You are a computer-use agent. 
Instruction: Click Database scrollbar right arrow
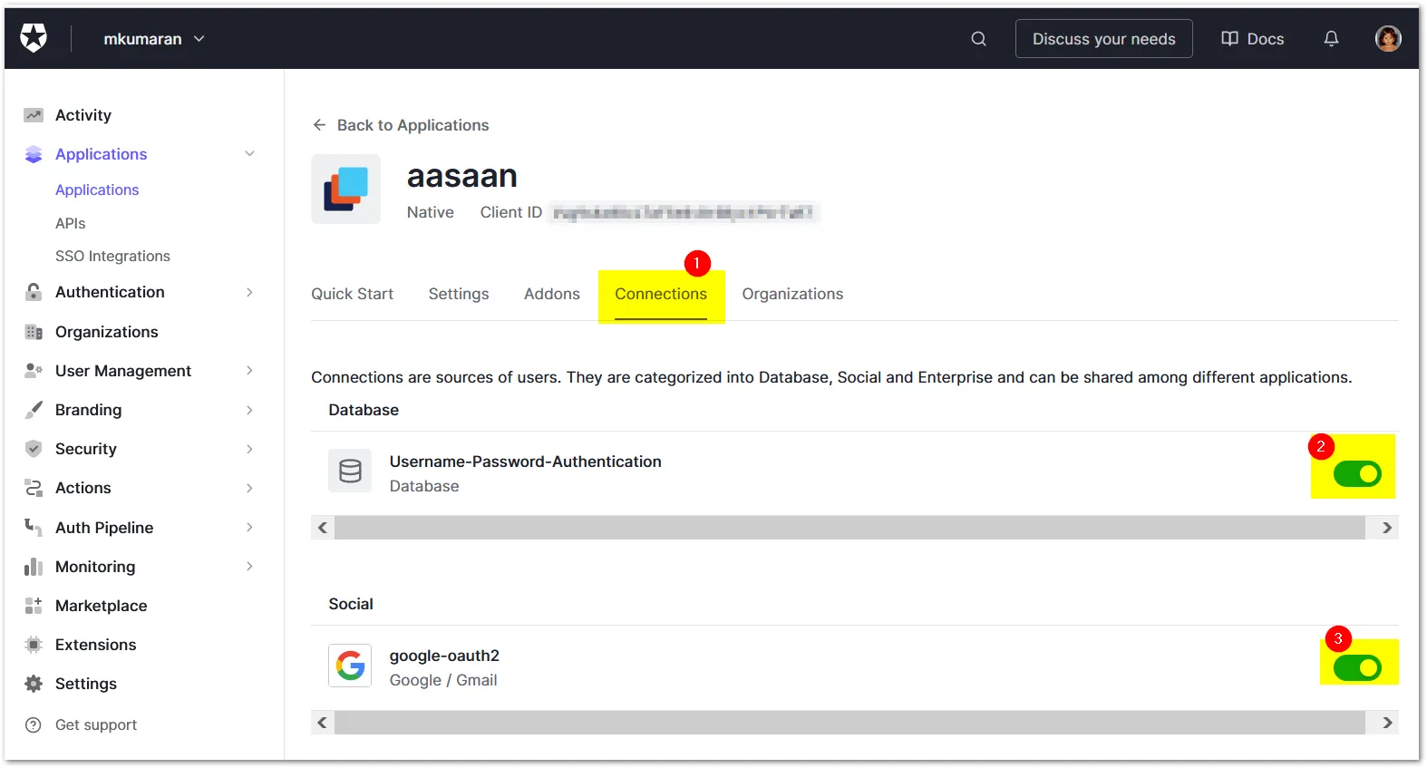pyautogui.click(x=1386, y=528)
